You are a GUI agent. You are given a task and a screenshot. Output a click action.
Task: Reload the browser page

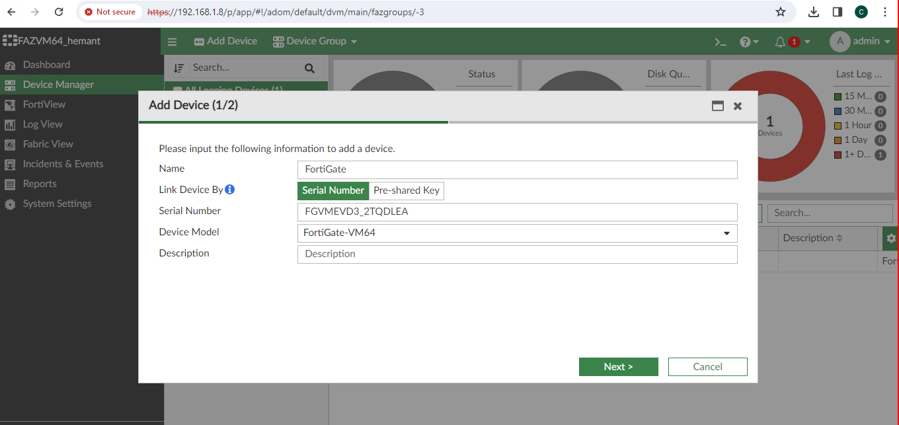59,12
